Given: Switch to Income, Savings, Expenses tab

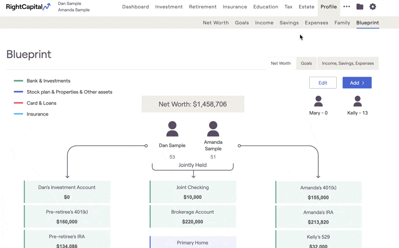Looking at the screenshot, I should [x=348, y=63].
